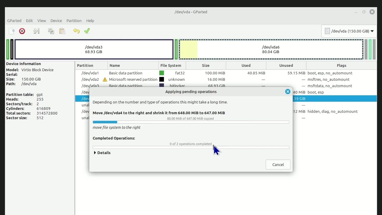Select the /dev/vda6 partition block graphic

click(x=270, y=49)
